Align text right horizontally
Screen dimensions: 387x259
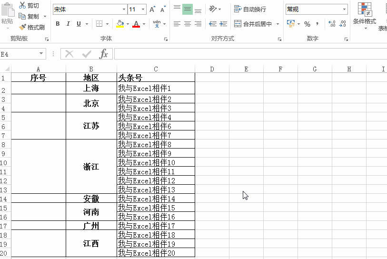click(x=198, y=24)
